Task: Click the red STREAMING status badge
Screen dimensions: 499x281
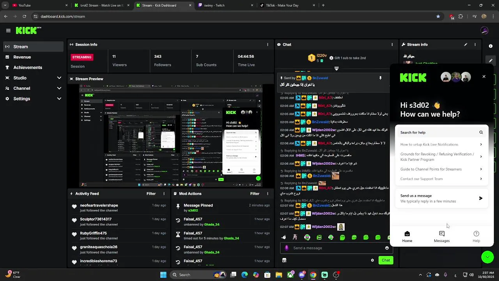Action: 82,57
